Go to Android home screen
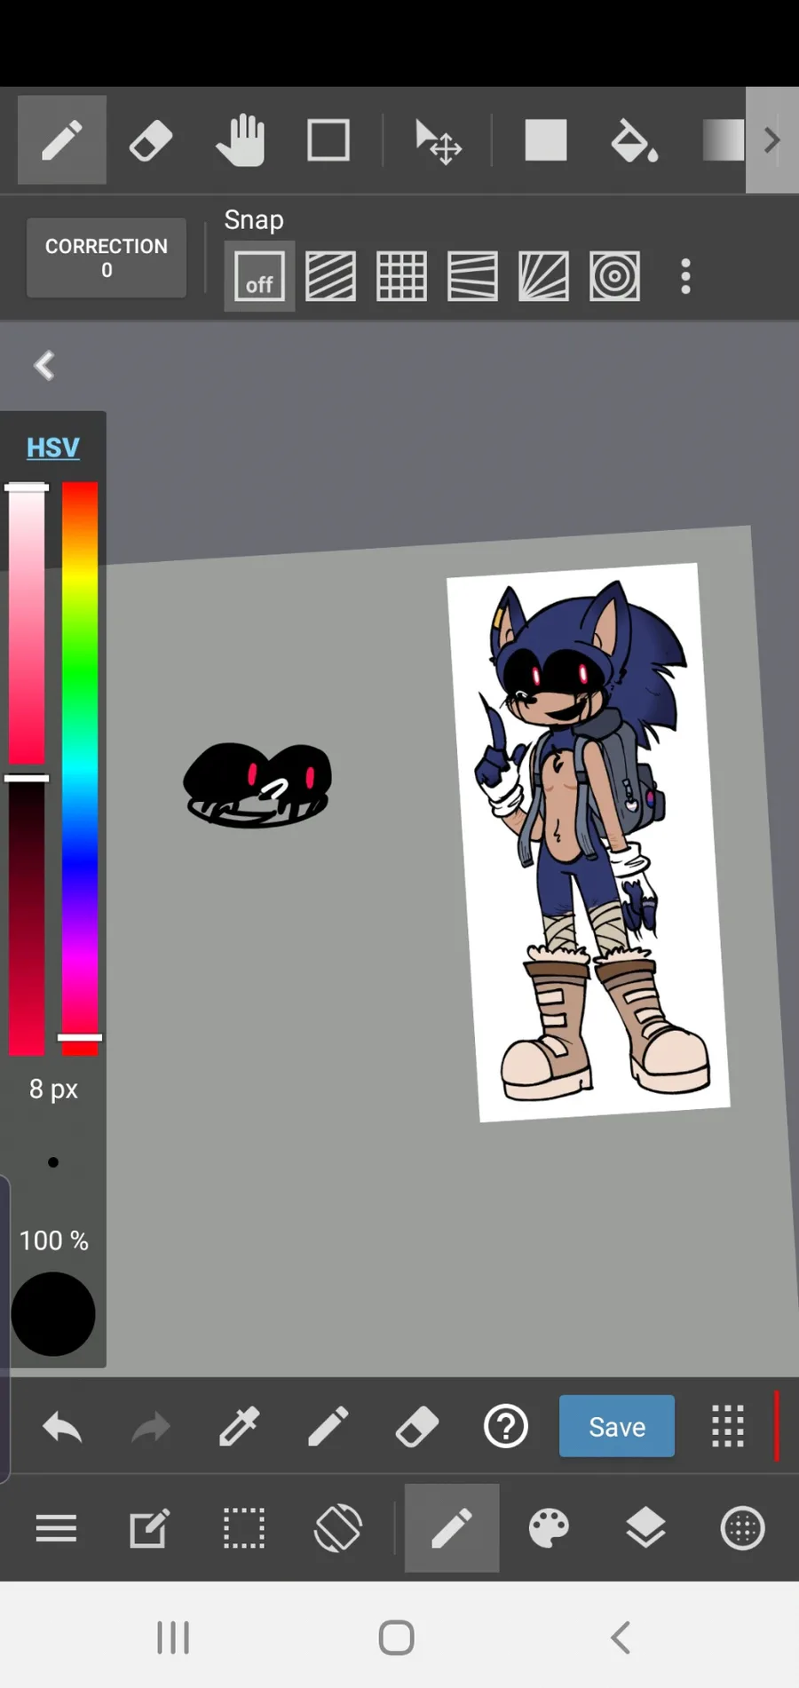 (x=397, y=1637)
